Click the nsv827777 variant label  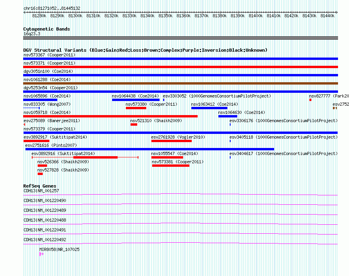[x=329, y=96]
